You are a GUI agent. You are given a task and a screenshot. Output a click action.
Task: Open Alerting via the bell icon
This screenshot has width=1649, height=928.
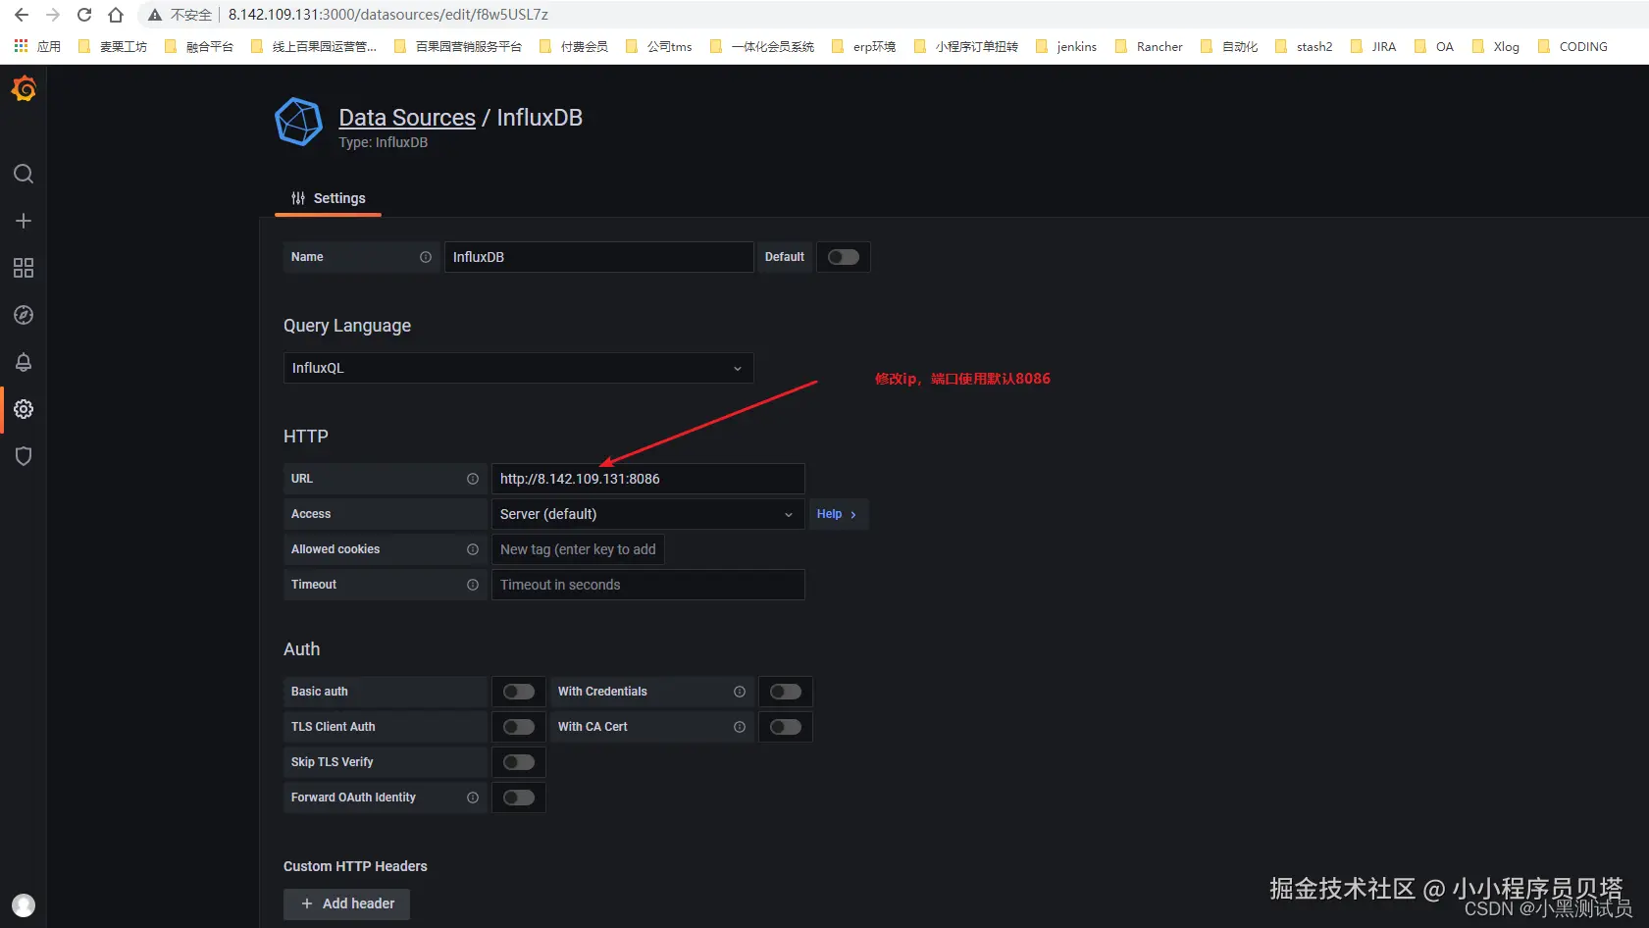(x=24, y=362)
